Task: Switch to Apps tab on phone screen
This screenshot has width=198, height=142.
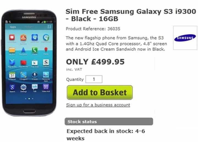Action: [13, 27]
